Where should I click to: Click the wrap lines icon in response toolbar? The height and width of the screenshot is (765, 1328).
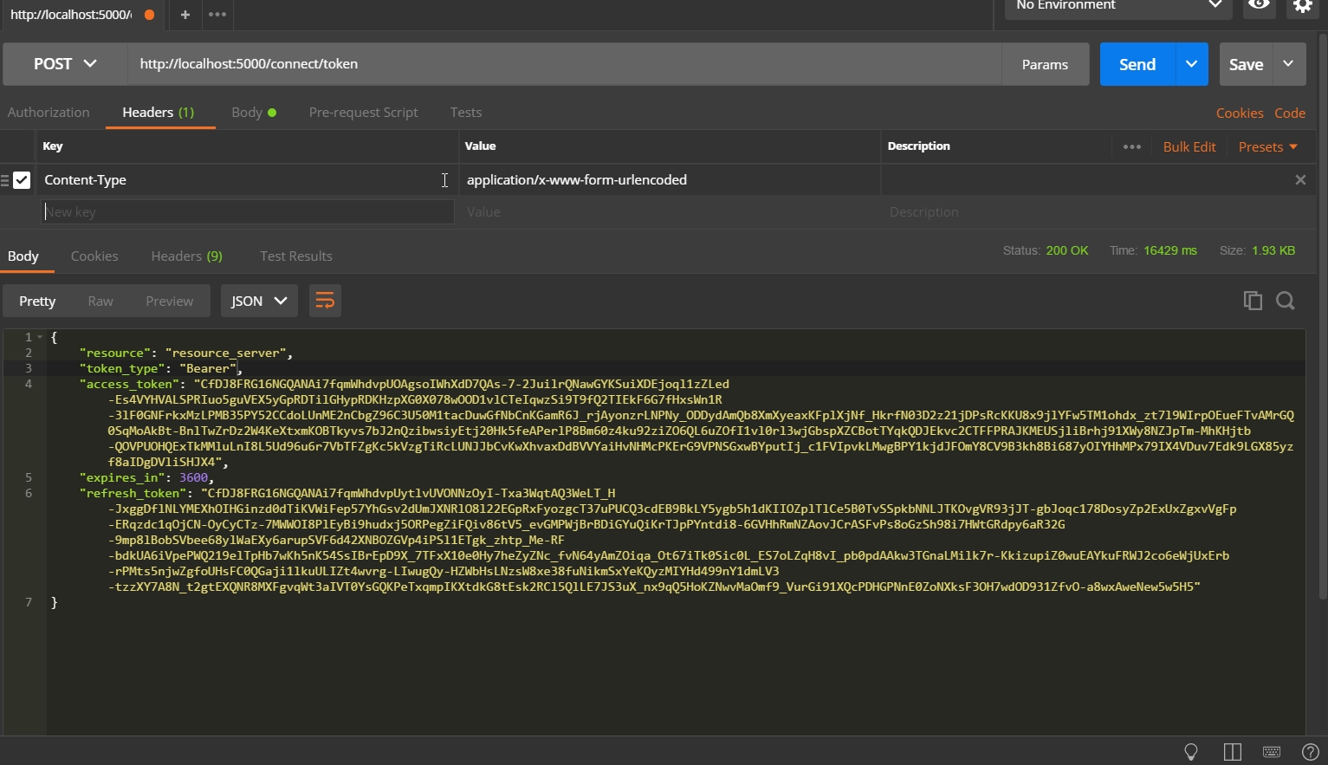325,301
